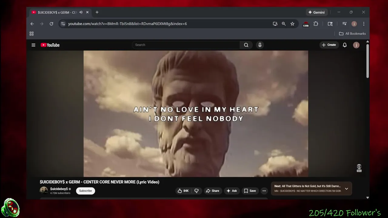Click the G59 watermark on the video
Screen dimensions: 388x218
pyautogui.click(x=359, y=168)
